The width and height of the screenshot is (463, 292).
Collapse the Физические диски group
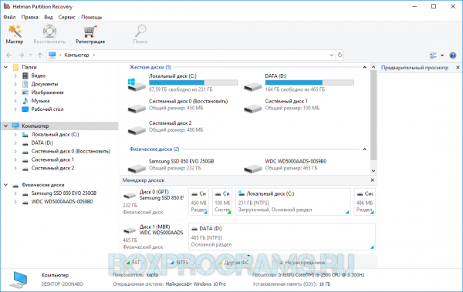click(x=364, y=149)
